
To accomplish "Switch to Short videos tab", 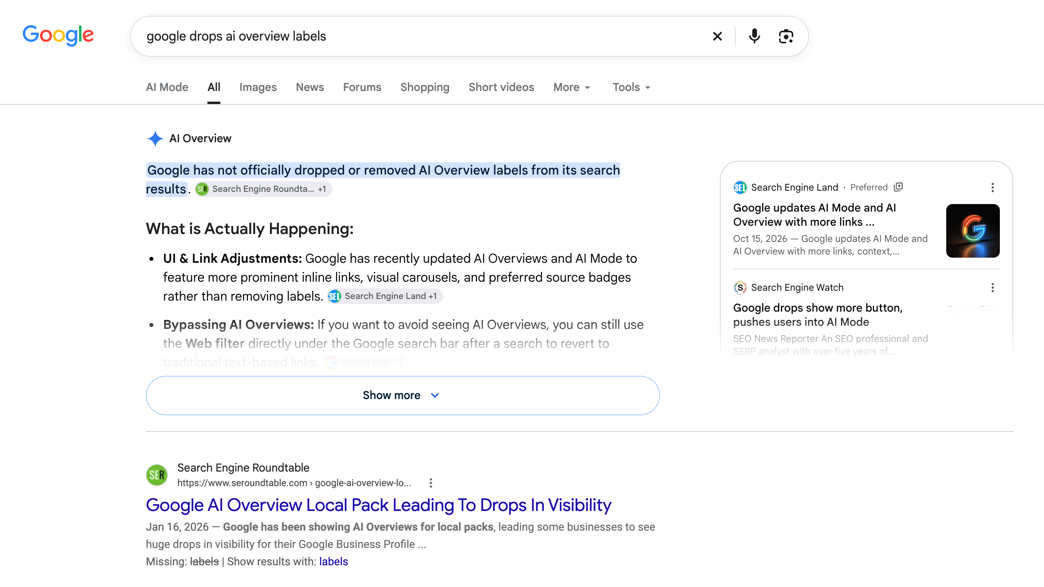I will [x=501, y=87].
